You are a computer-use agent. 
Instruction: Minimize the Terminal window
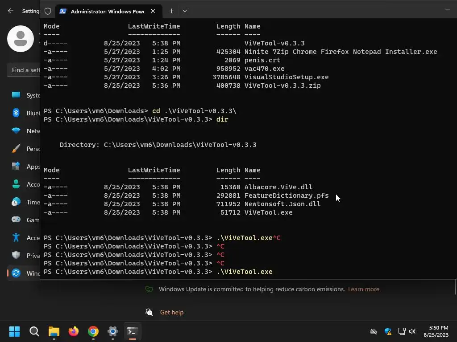(447, 9)
